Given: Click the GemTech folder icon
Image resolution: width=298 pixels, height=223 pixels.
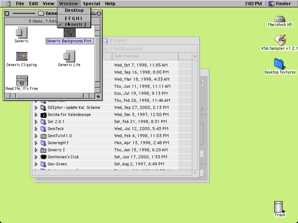Looking at the screenshot, I should 43,129.
